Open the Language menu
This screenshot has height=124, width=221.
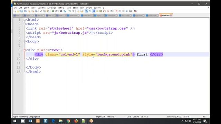click(51, 8)
